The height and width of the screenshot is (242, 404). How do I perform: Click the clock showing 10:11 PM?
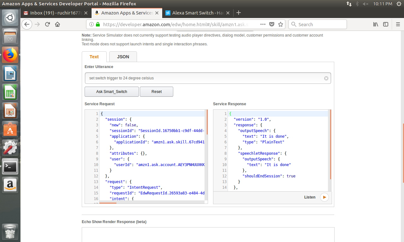tap(383, 4)
